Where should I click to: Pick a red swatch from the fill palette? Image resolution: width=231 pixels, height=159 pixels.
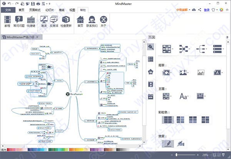pyautogui.click(x=8, y=150)
